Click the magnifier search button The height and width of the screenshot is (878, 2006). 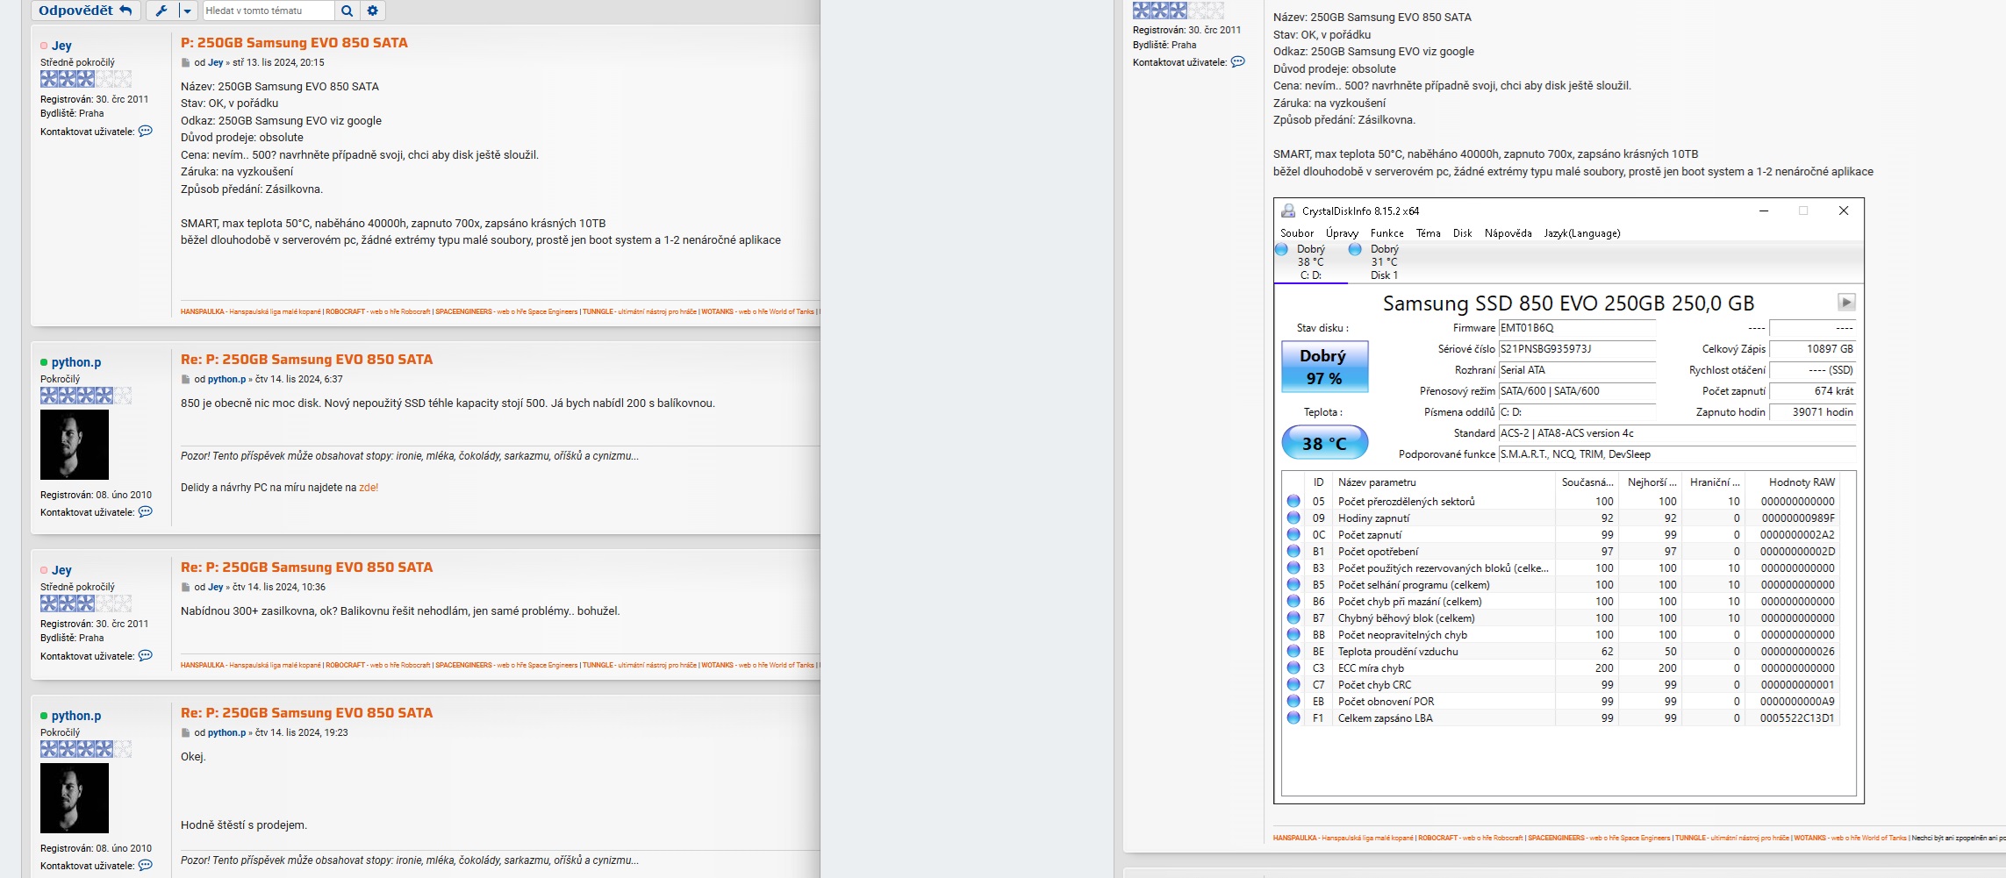pos(347,11)
